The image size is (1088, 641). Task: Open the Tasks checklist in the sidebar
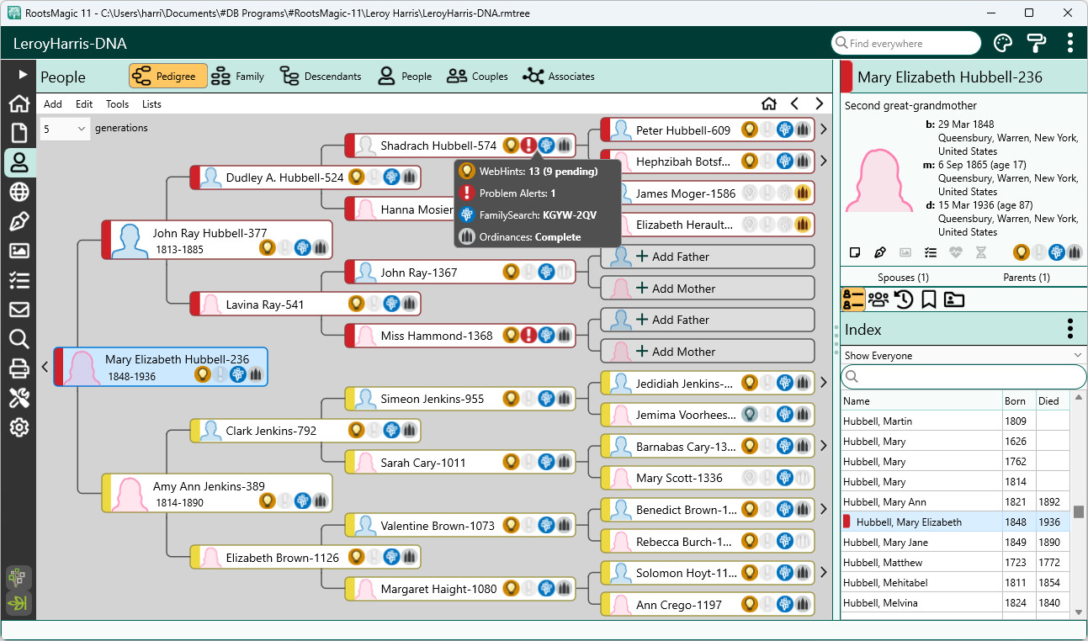click(x=19, y=280)
